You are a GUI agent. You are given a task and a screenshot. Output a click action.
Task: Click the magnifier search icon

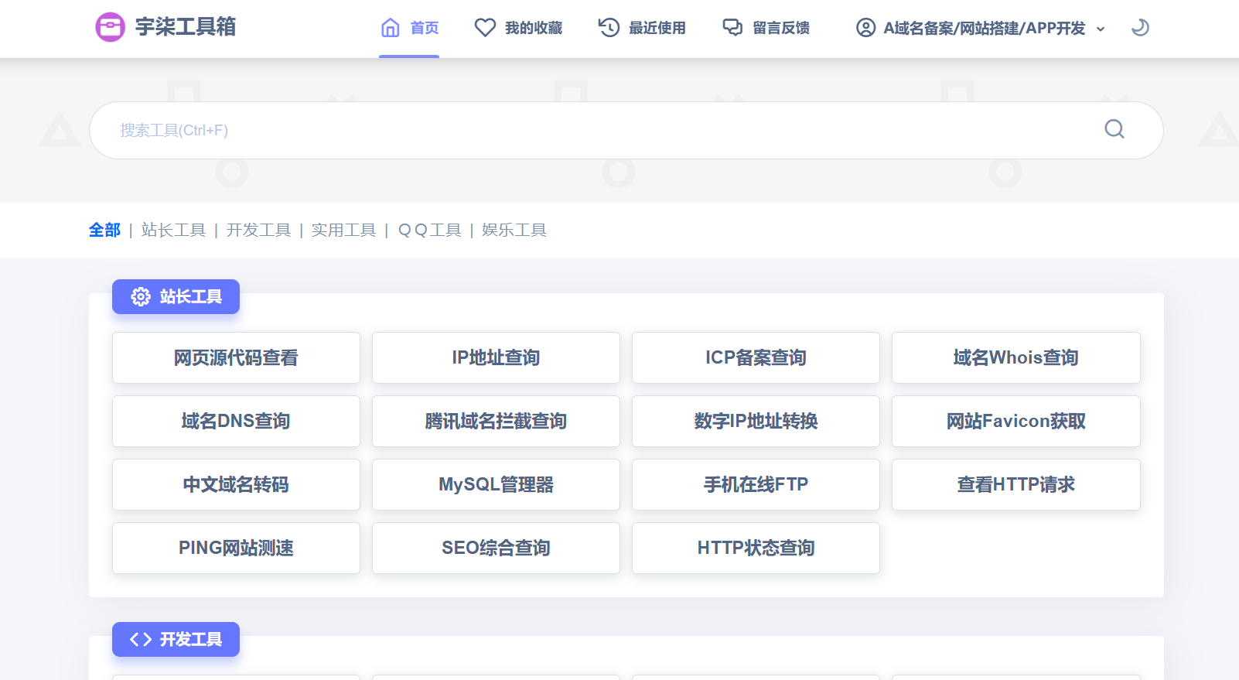[1114, 129]
